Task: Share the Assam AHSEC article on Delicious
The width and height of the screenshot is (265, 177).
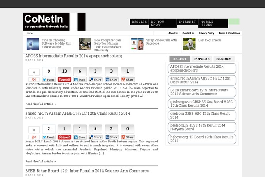Action: pyautogui.click(x=95, y=137)
